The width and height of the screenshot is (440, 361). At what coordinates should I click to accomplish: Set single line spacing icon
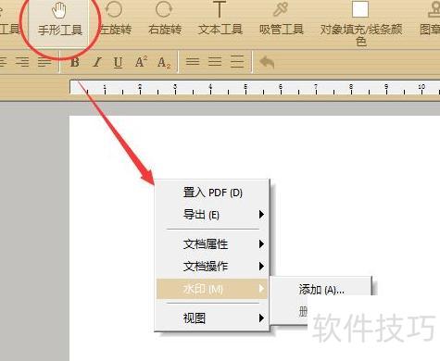(193, 61)
